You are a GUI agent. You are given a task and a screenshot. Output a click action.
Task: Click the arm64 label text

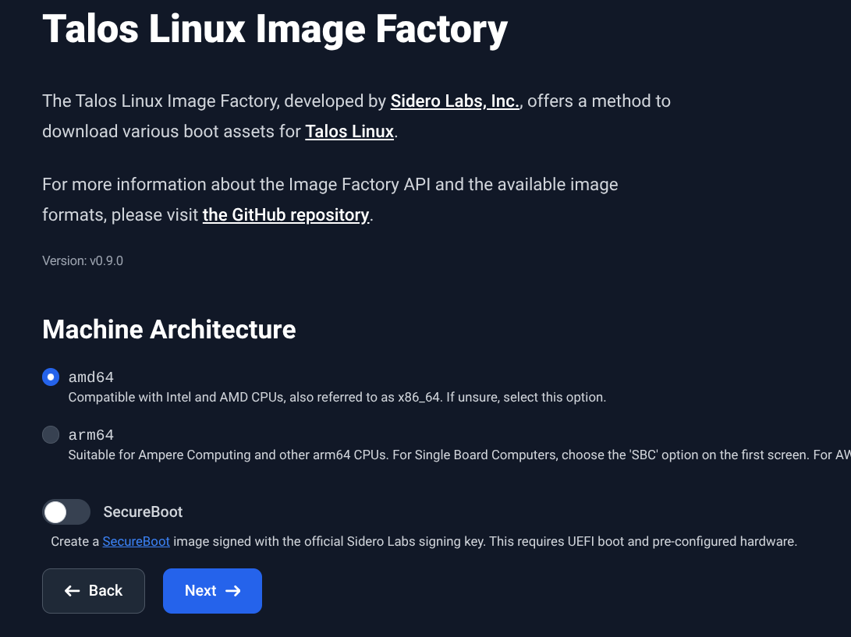pos(91,434)
